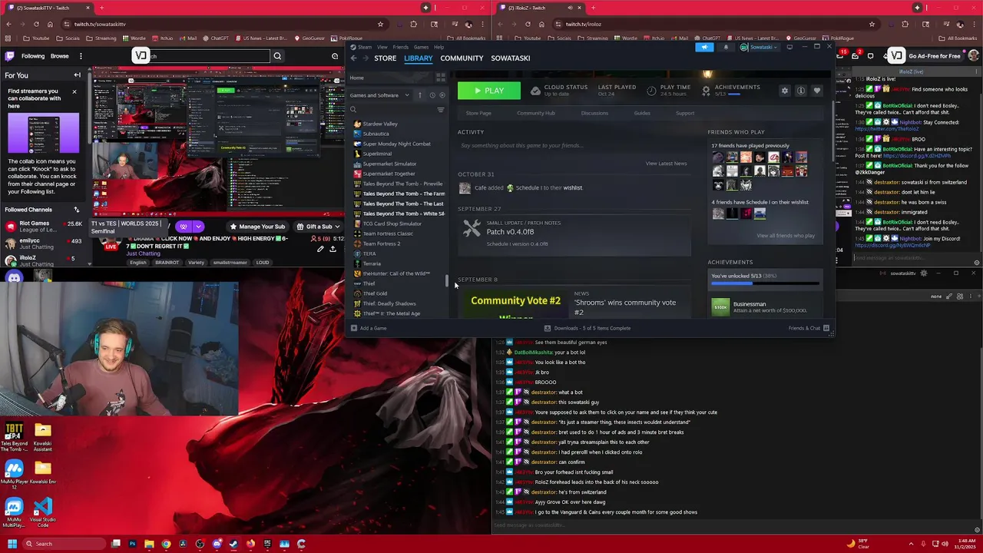Sort Followed Channels with arrows icon
The width and height of the screenshot is (983, 553).
76,210
